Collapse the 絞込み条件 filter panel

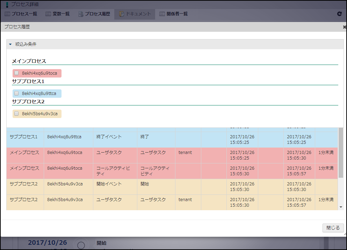coord(10,44)
